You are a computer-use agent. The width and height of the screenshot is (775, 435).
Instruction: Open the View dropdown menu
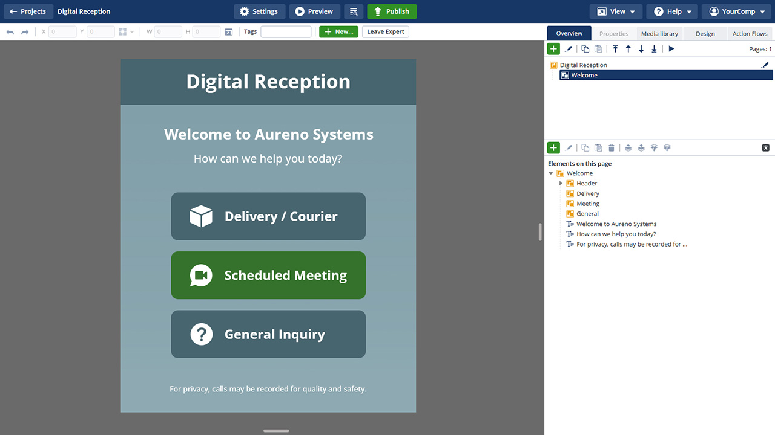[x=616, y=11]
